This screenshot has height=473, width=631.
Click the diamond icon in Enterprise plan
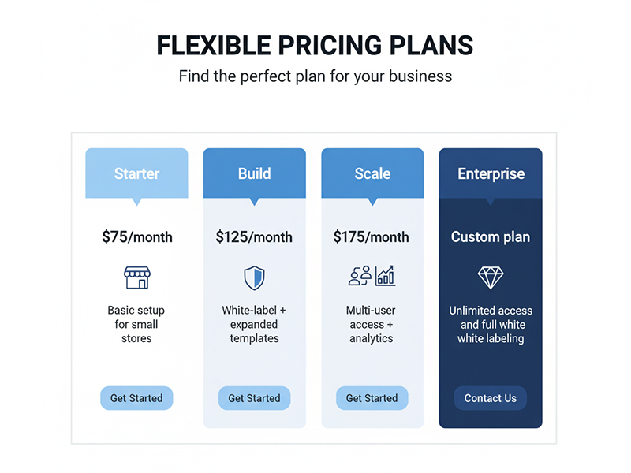tap(491, 277)
